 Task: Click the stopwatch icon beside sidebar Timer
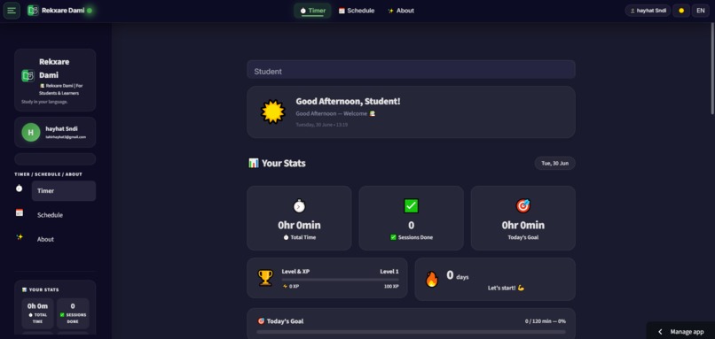[x=20, y=188]
